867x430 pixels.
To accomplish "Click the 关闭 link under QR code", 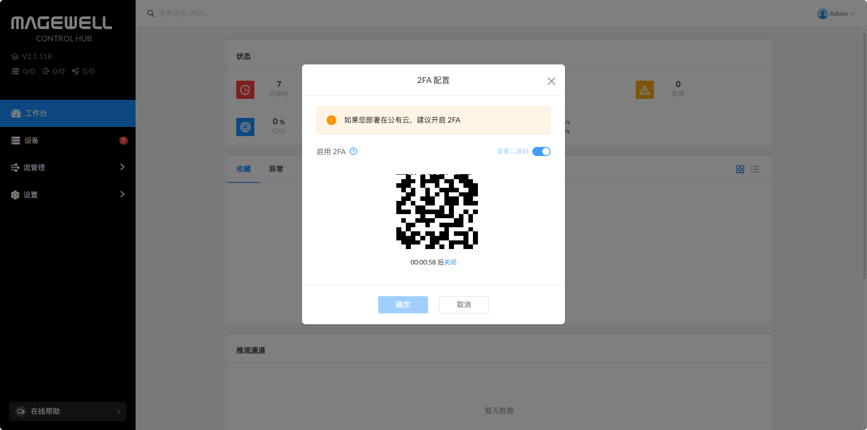I will pyautogui.click(x=450, y=262).
